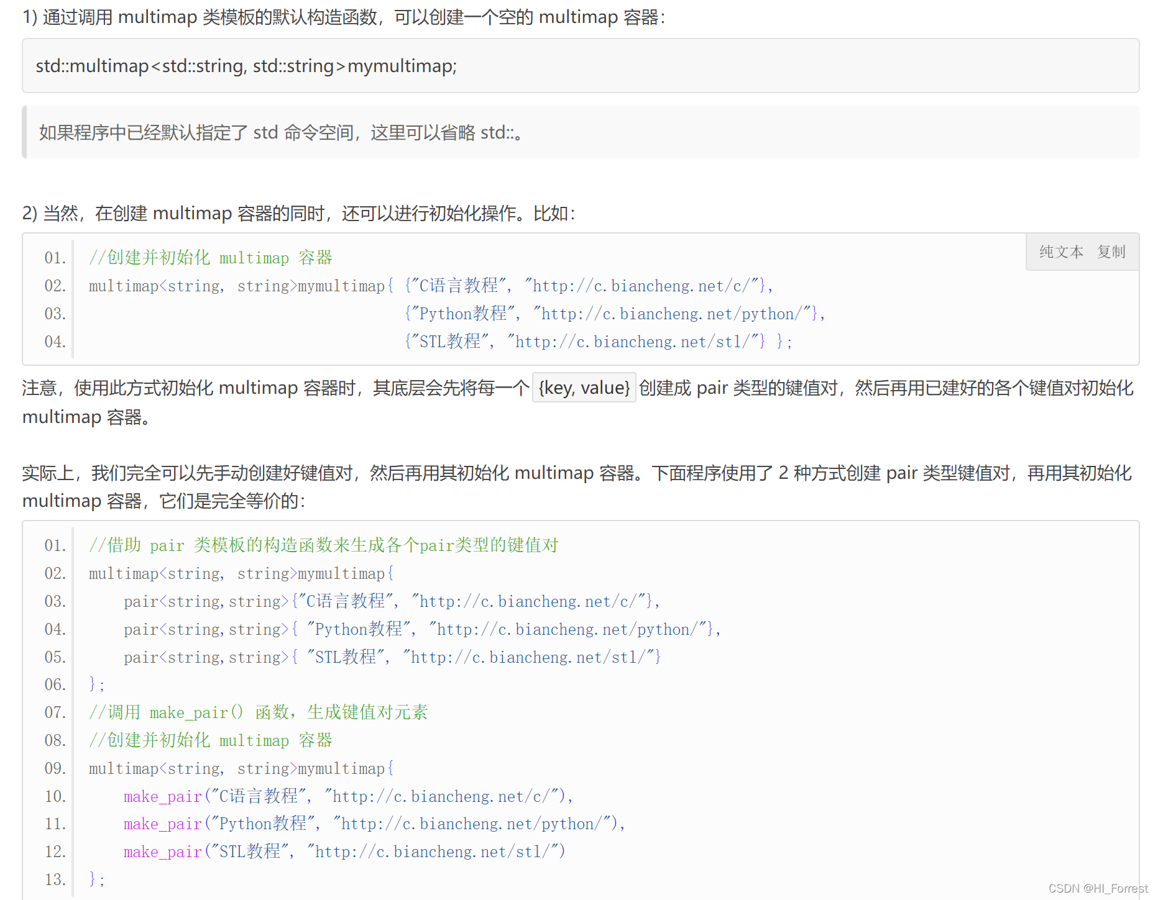The image size is (1158, 900).
Task: Click the 复制 copy button
Action: 1111,252
